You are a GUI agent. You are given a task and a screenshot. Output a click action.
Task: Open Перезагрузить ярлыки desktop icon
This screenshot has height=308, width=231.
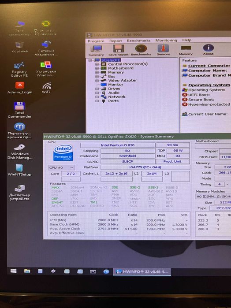(19, 131)
